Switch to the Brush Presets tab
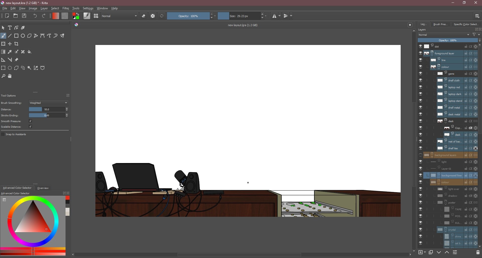This screenshot has width=482, height=258. pyautogui.click(x=440, y=24)
